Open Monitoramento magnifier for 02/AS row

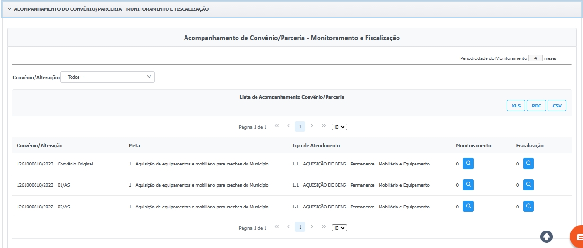click(x=468, y=206)
